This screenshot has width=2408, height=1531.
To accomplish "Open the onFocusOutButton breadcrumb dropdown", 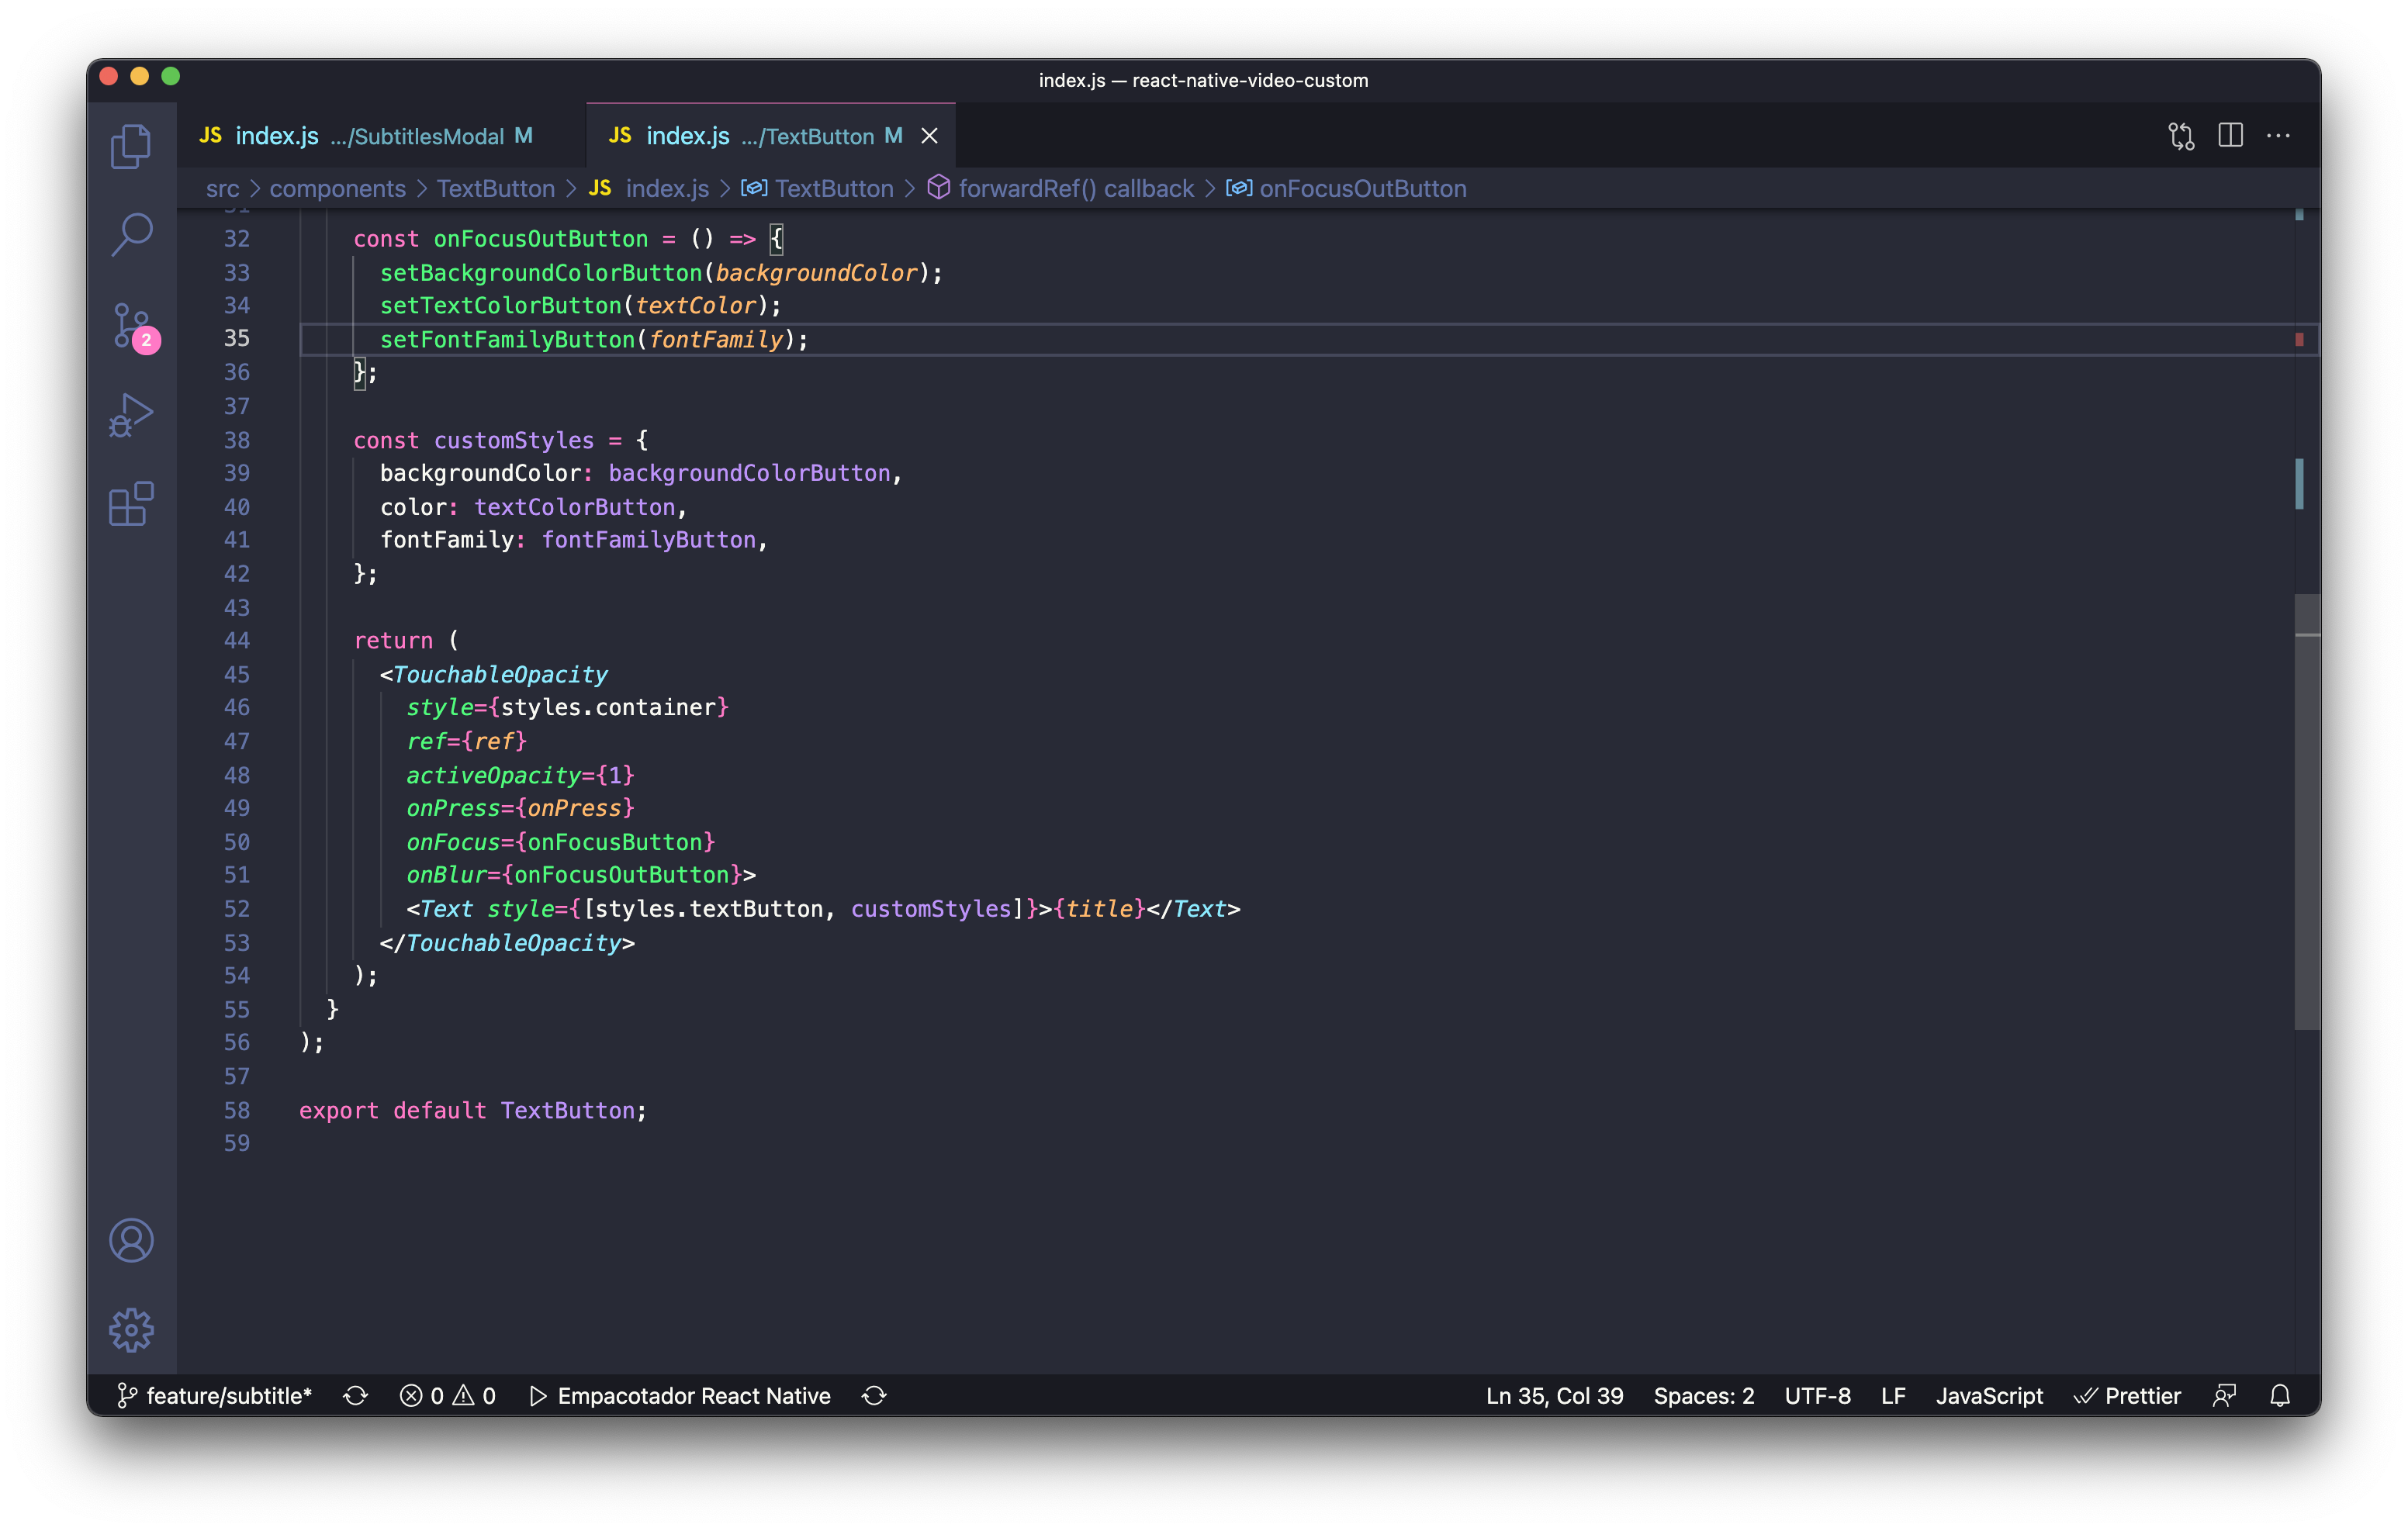I will (x=1363, y=188).
